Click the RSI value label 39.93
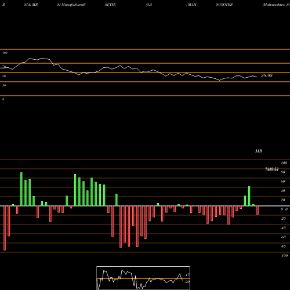Image resolution: width=290 pixels, height=290 pixels. coord(267,75)
